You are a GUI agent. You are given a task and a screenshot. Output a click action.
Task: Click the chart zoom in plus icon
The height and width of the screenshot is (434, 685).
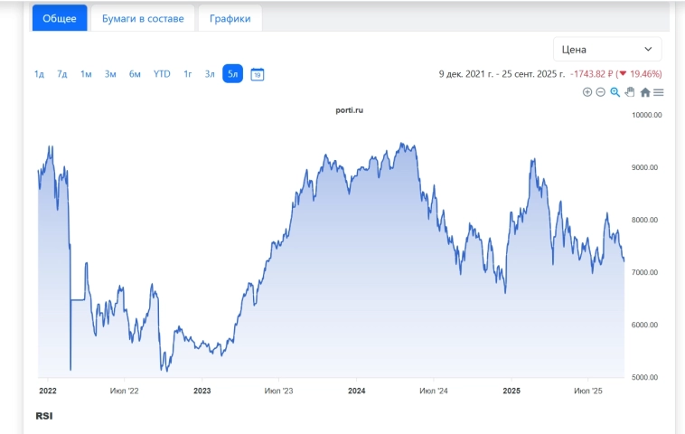pos(587,92)
